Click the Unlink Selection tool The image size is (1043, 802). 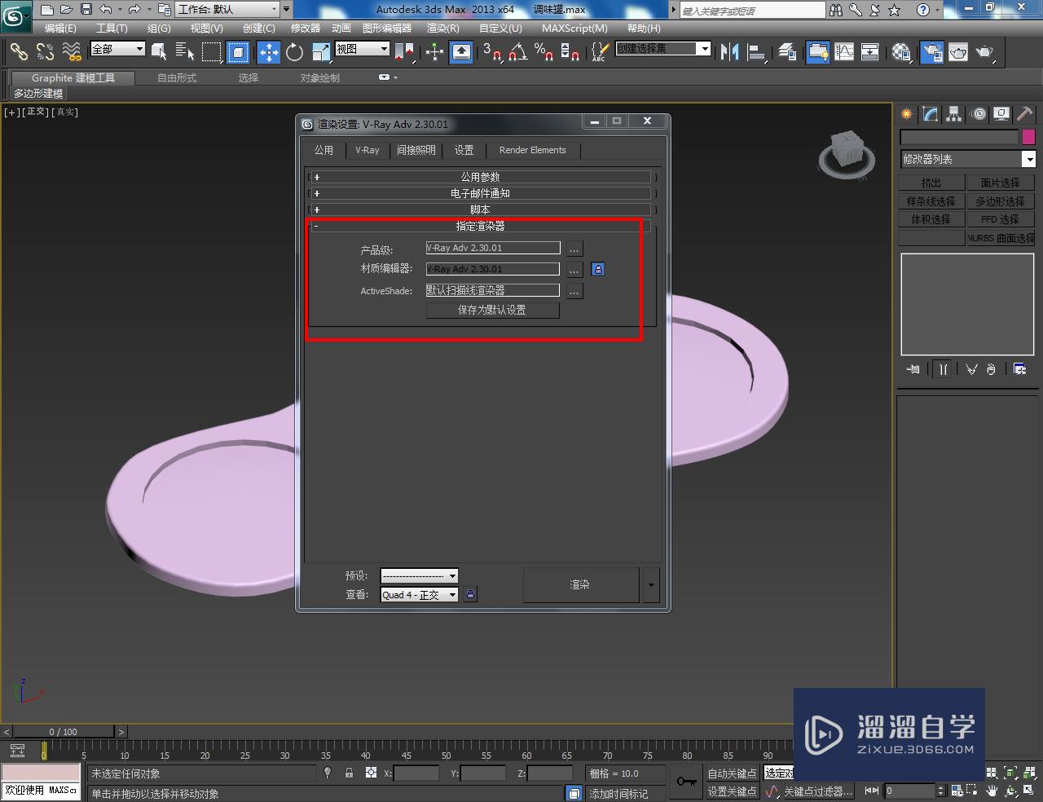click(x=45, y=52)
